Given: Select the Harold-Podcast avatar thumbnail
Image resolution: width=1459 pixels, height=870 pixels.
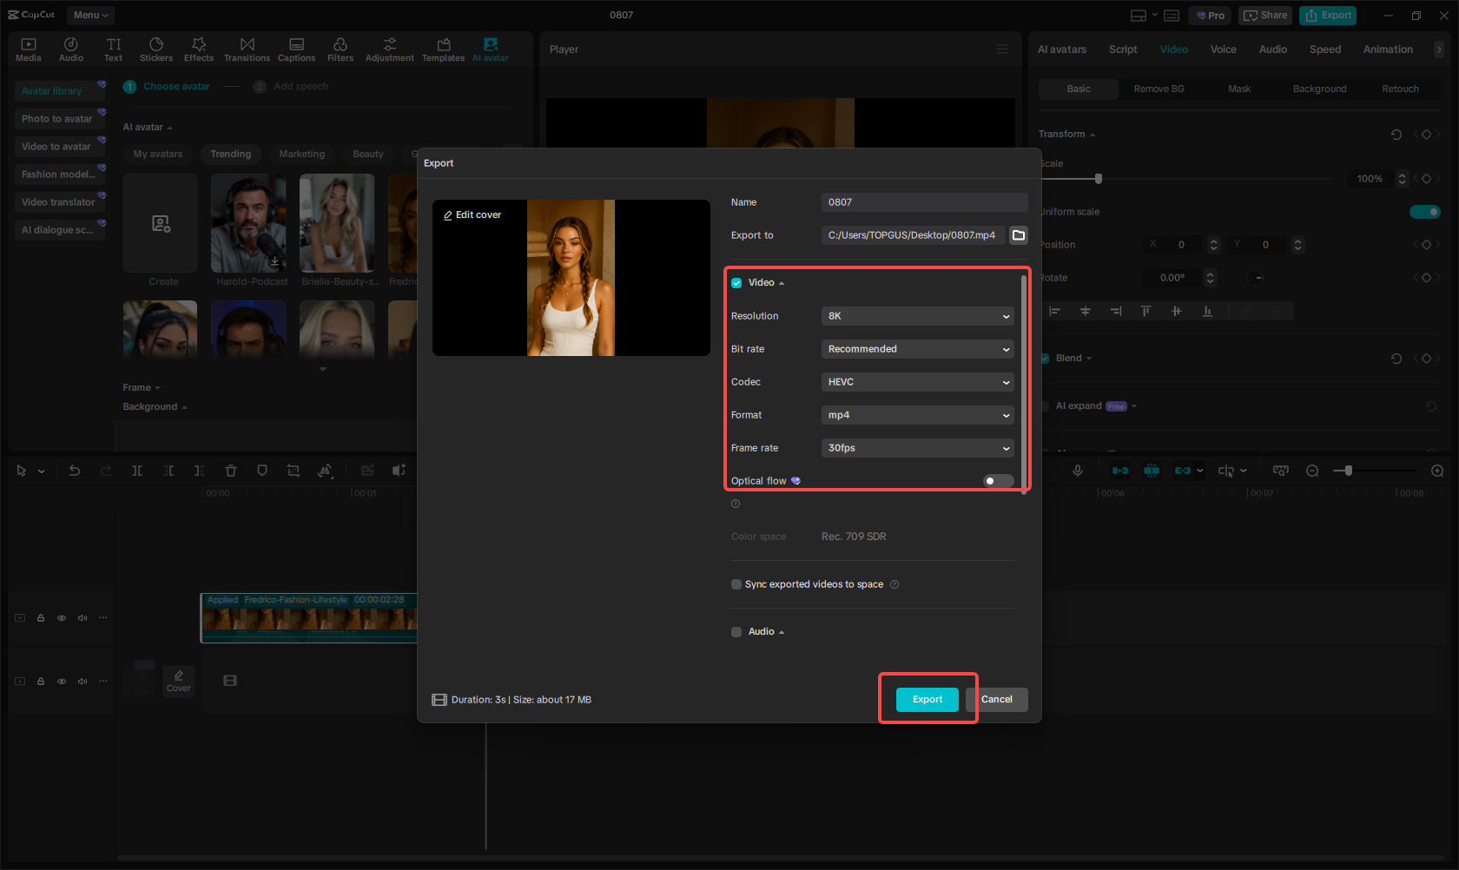Looking at the screenshot, I should (x=248, y=223).
